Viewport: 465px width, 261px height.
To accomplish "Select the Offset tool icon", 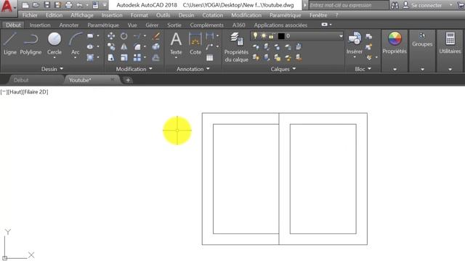I will coord(156,57).
